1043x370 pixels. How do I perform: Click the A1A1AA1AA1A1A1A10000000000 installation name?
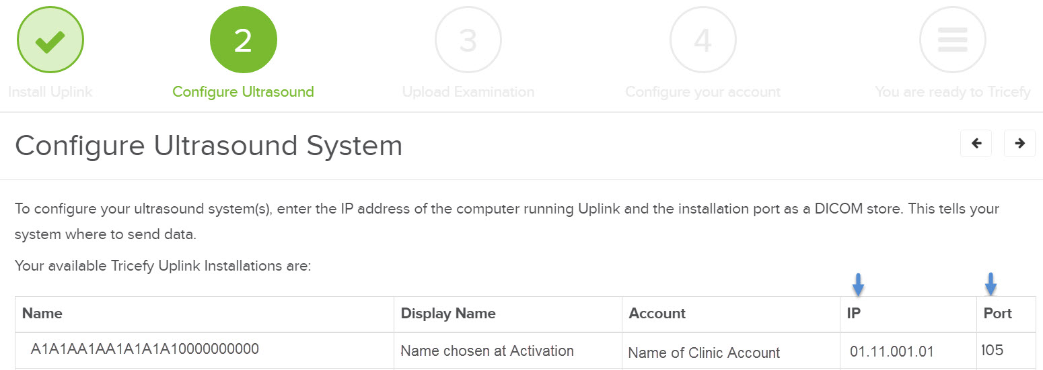145,349
